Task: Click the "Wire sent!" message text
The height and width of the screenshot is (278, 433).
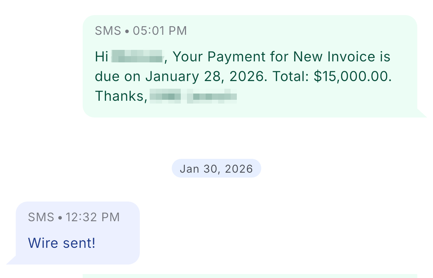Action: pos(62,243)
